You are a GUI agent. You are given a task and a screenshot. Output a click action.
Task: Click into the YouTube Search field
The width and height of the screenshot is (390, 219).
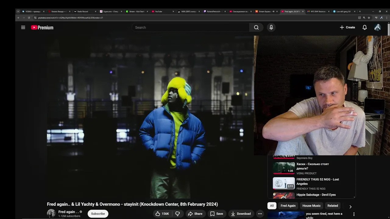pos(190,27)
